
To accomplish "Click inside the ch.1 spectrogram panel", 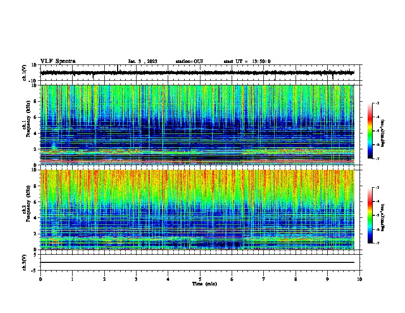I will [x=197, y=125].
